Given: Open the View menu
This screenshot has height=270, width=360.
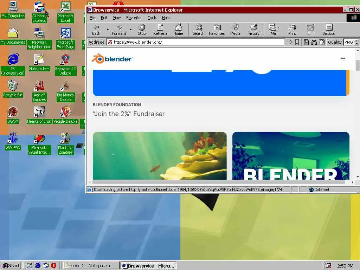Looking at the screenshot, I should pos(117,18).
